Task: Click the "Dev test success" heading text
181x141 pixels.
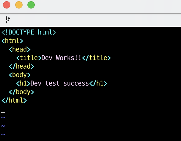Action: (60, 83)
